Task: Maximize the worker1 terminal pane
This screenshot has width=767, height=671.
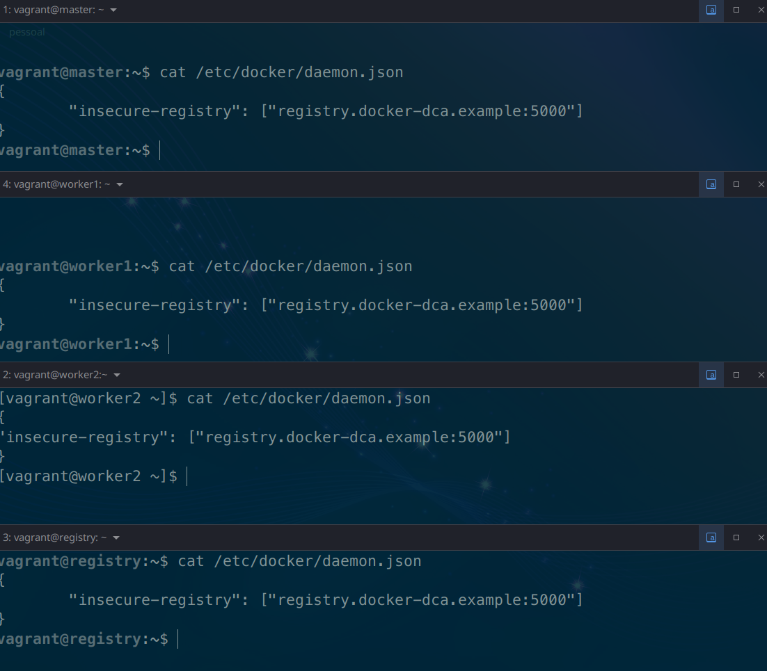Action: click(x=736, y=184)
